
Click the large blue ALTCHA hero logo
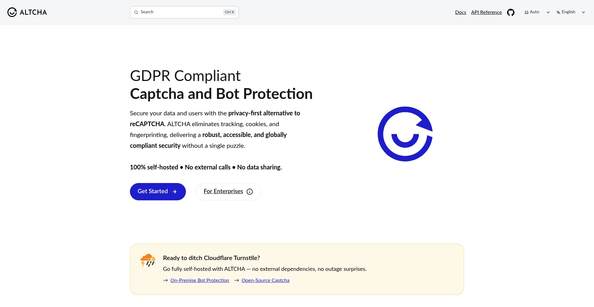click(x=405, y=134)
